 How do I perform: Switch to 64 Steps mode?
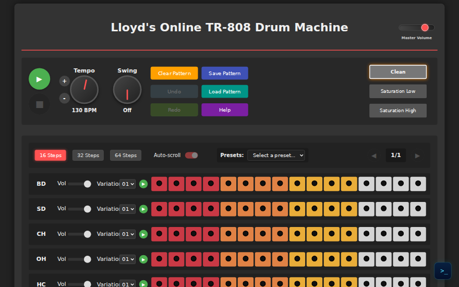[x=126, y=155]
